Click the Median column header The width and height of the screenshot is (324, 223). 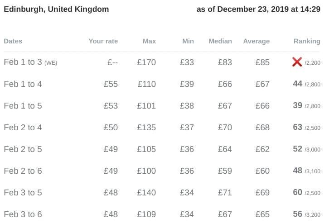pyautogui.click(x=220, y=41)
